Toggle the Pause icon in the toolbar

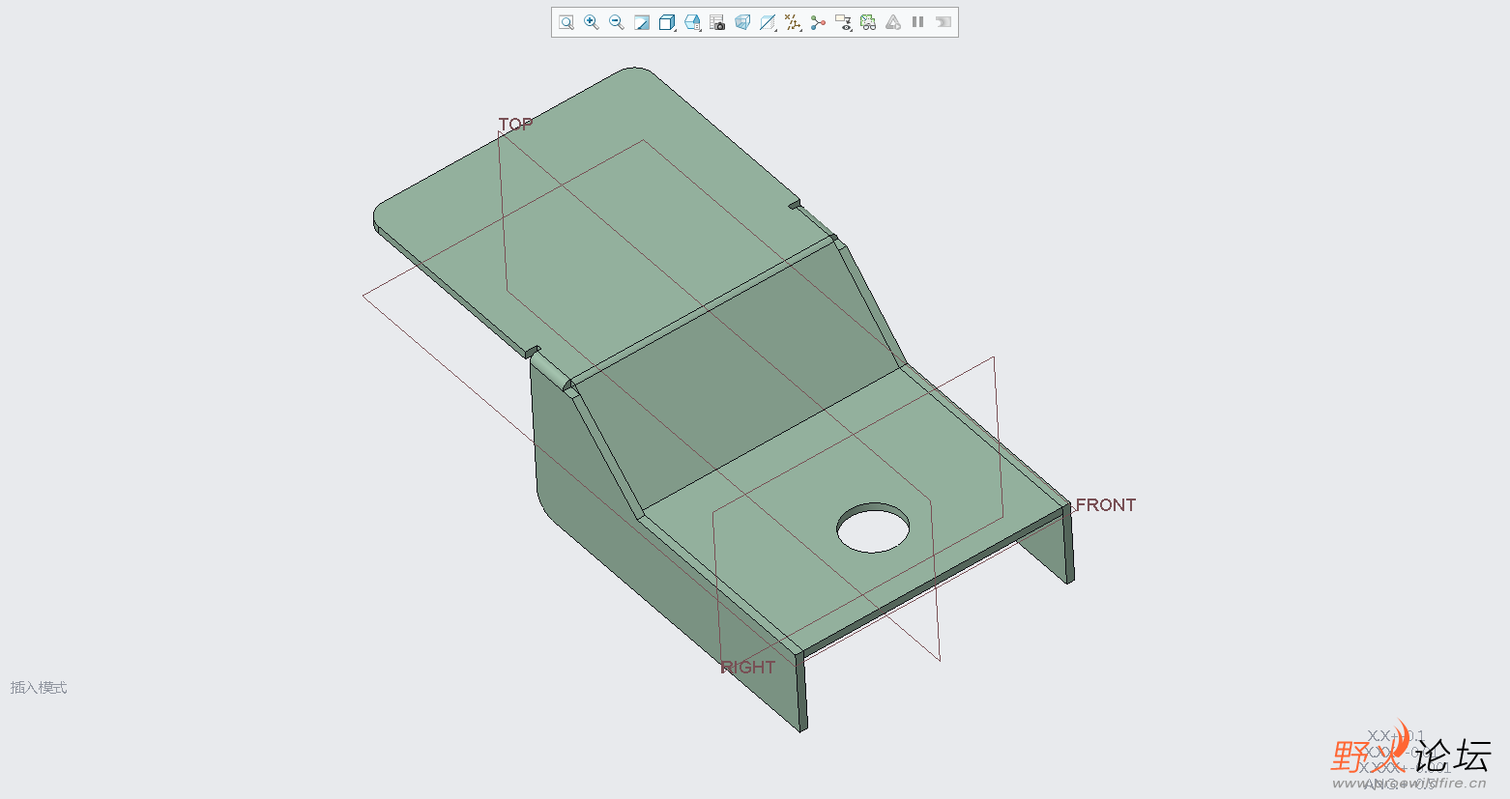coord(918,22)
